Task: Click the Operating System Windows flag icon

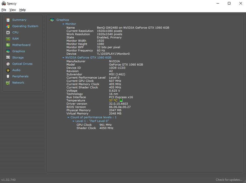Action: pos(8,26)
